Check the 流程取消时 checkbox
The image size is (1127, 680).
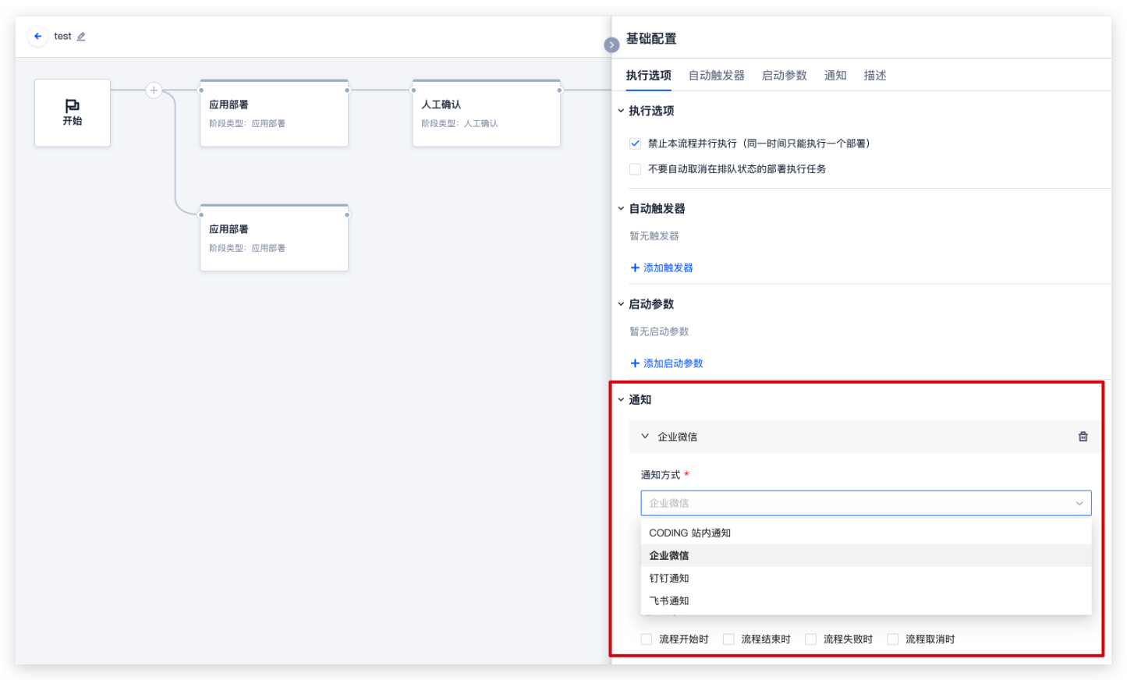point(892,639)
